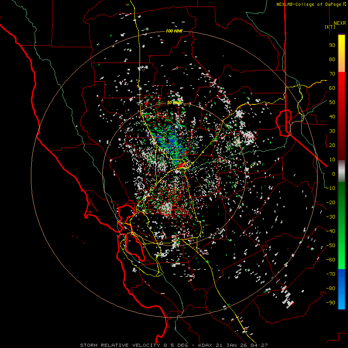Viewport: 348px width, 348px height.
Task: Click the 70 value on the velocity scale
Action: (332, 74)
